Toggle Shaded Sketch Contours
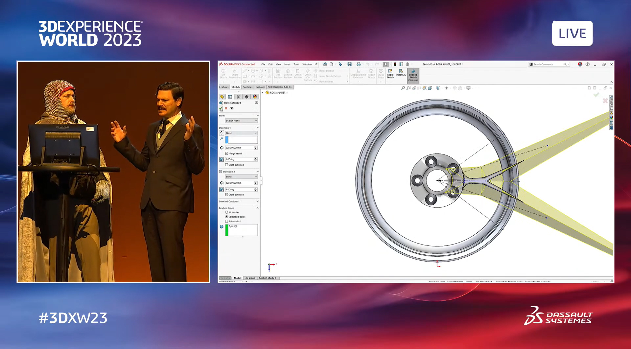Image resolution: width=631 pixels, height=349 pixels. coord(413,75)
